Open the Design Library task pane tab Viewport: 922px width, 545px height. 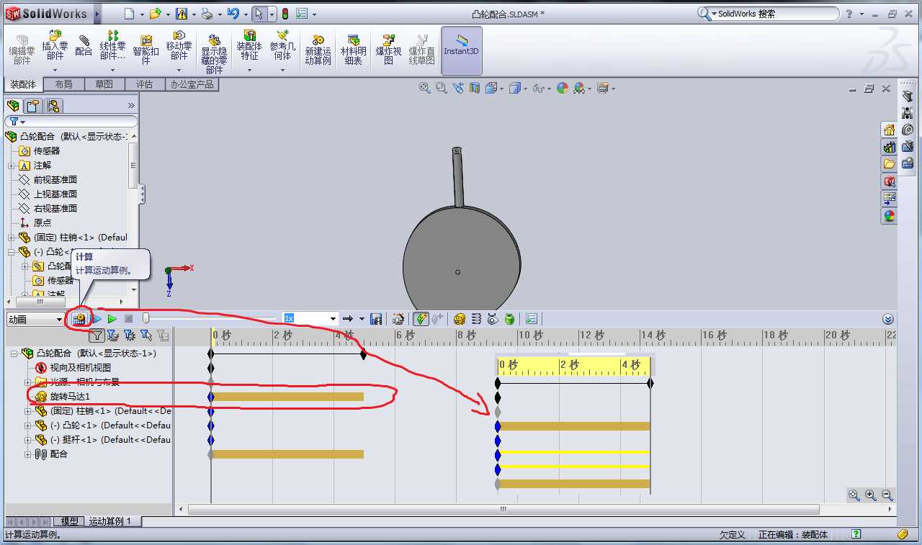coord(889,147)
